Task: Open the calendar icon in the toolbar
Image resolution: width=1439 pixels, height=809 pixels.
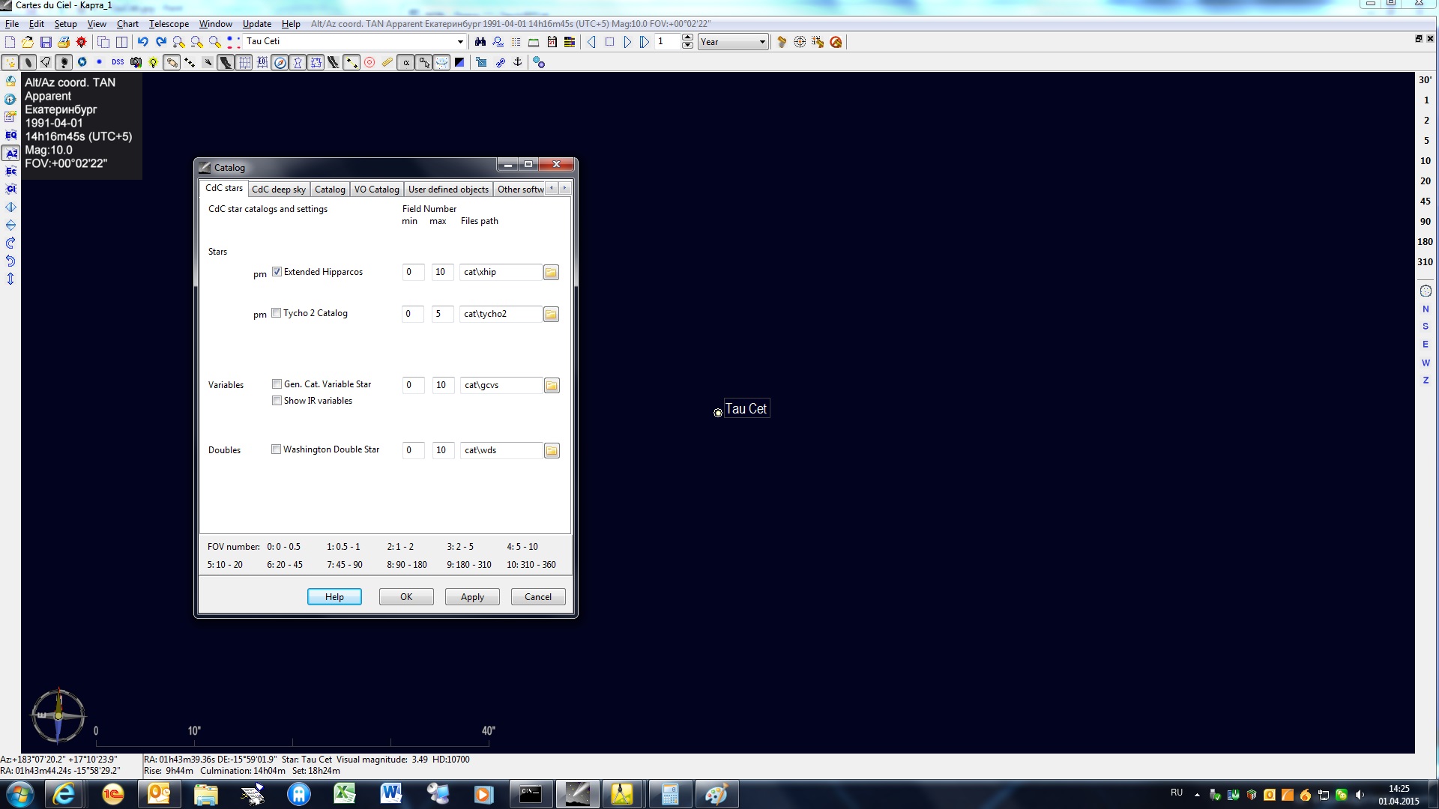Action: [x=552, y=42]
